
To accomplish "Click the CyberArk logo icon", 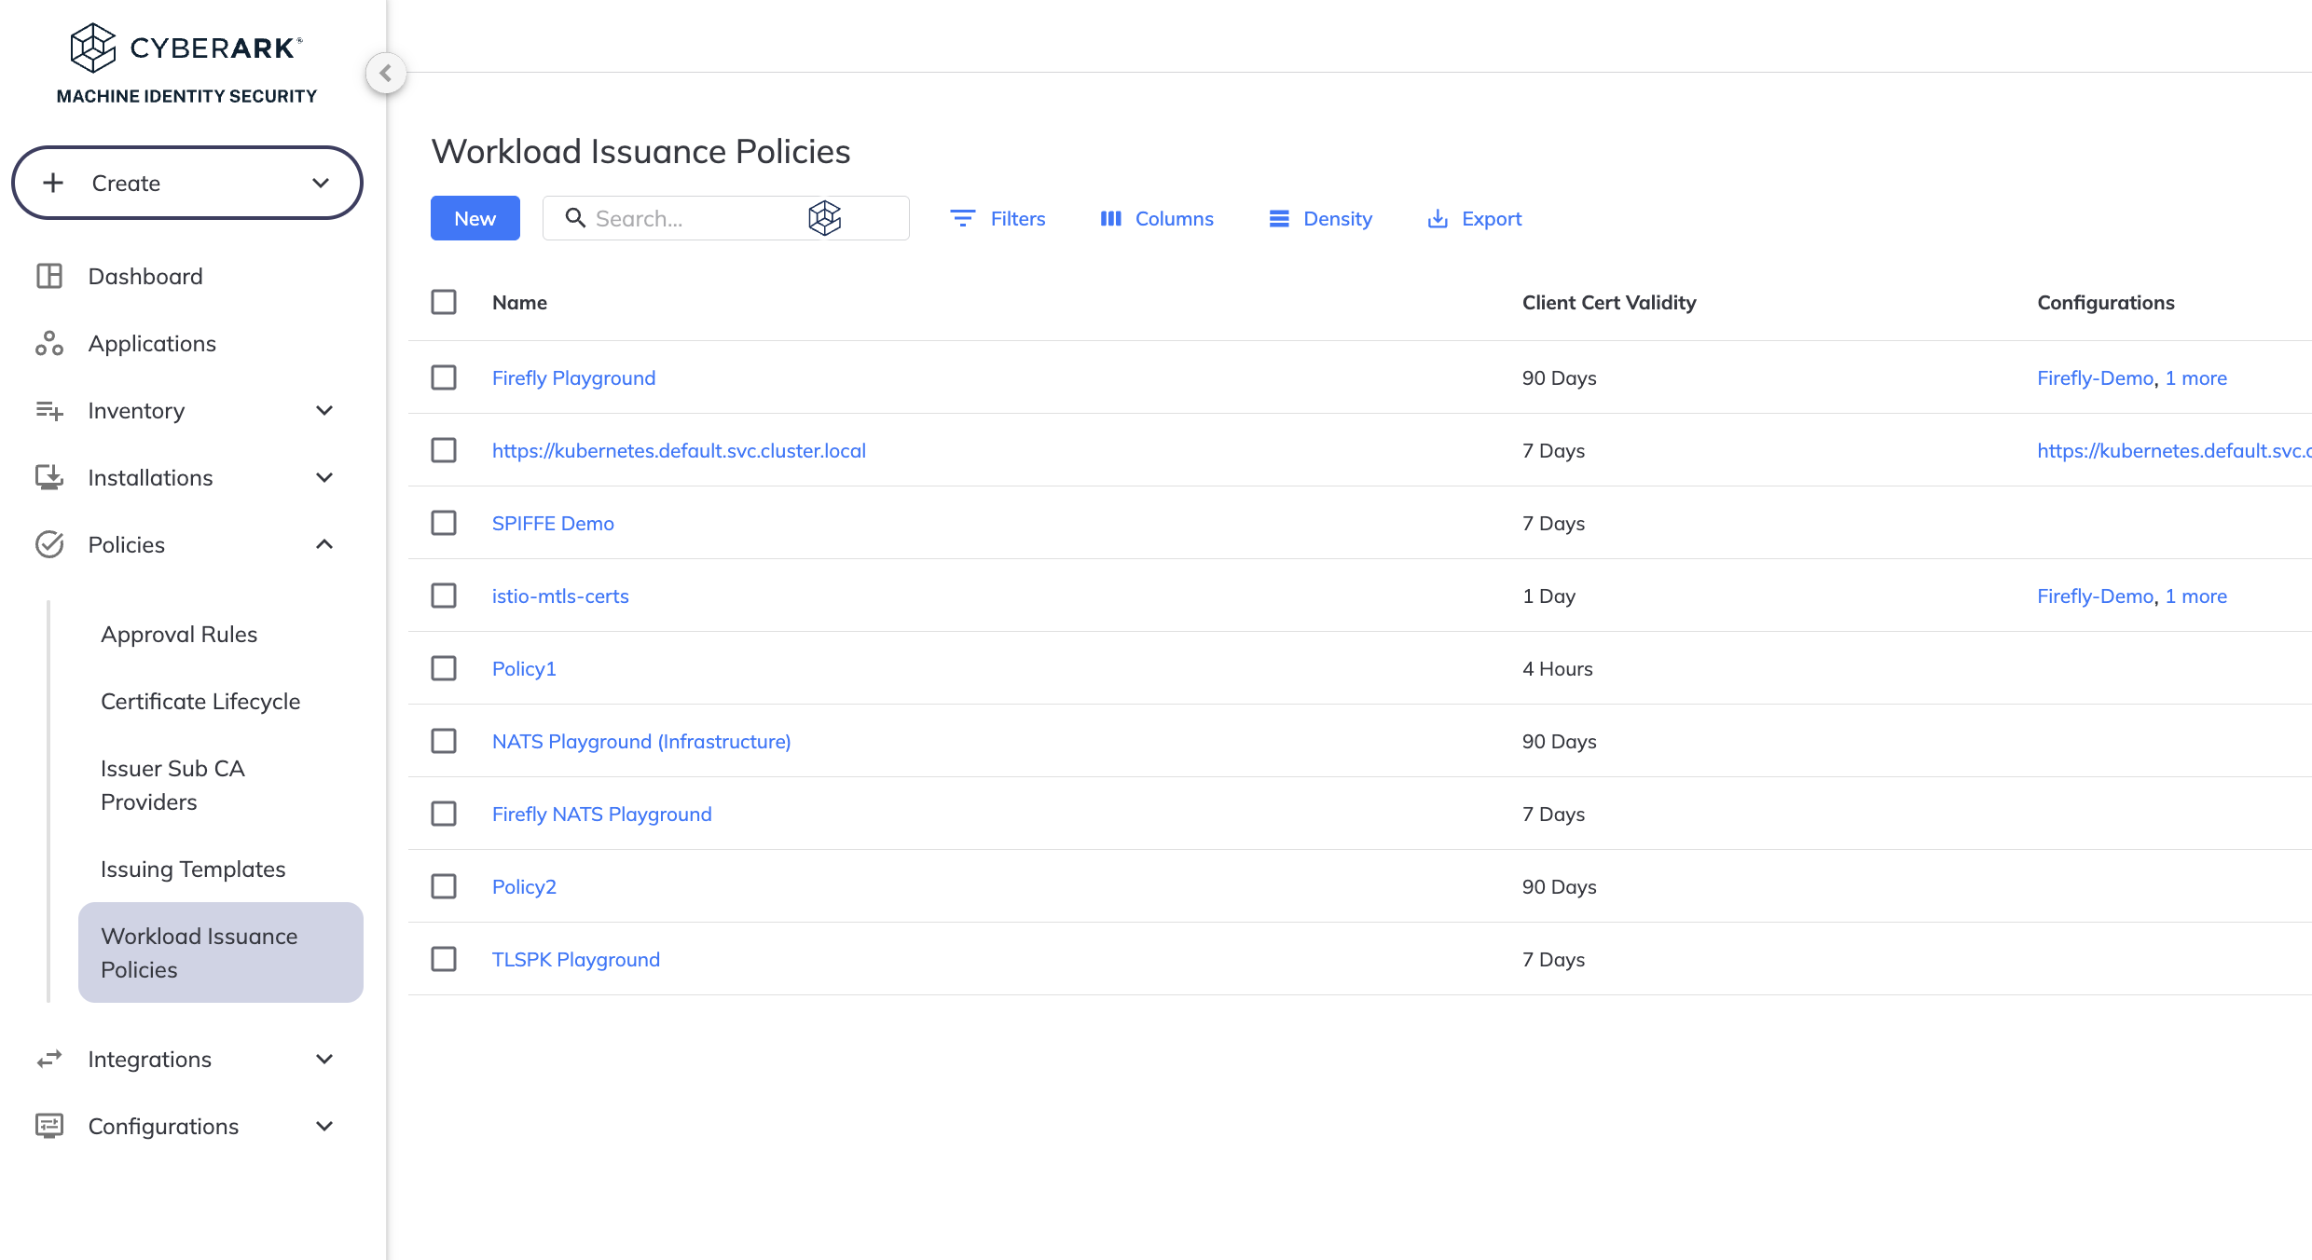I will 93,48.
